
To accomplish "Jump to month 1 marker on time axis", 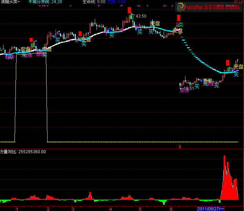I will click(17, 209).
